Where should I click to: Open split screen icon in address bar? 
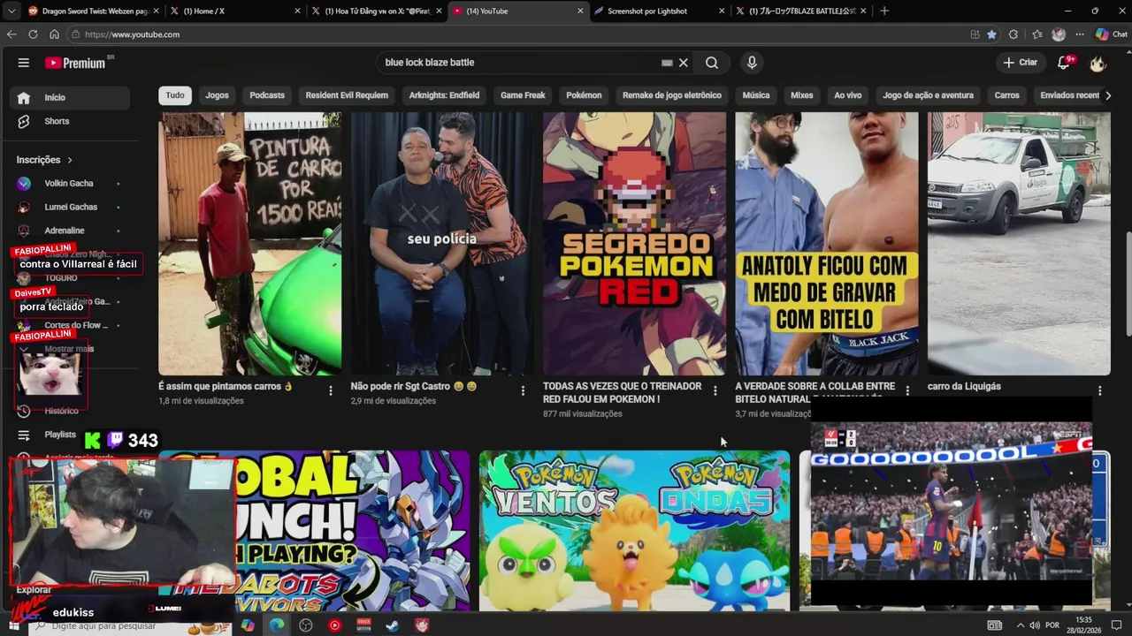(x=975, y=34)
